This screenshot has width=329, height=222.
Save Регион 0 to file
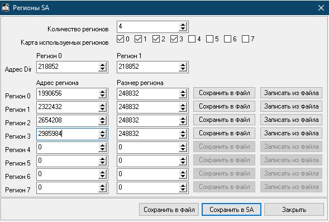[224, 93]
